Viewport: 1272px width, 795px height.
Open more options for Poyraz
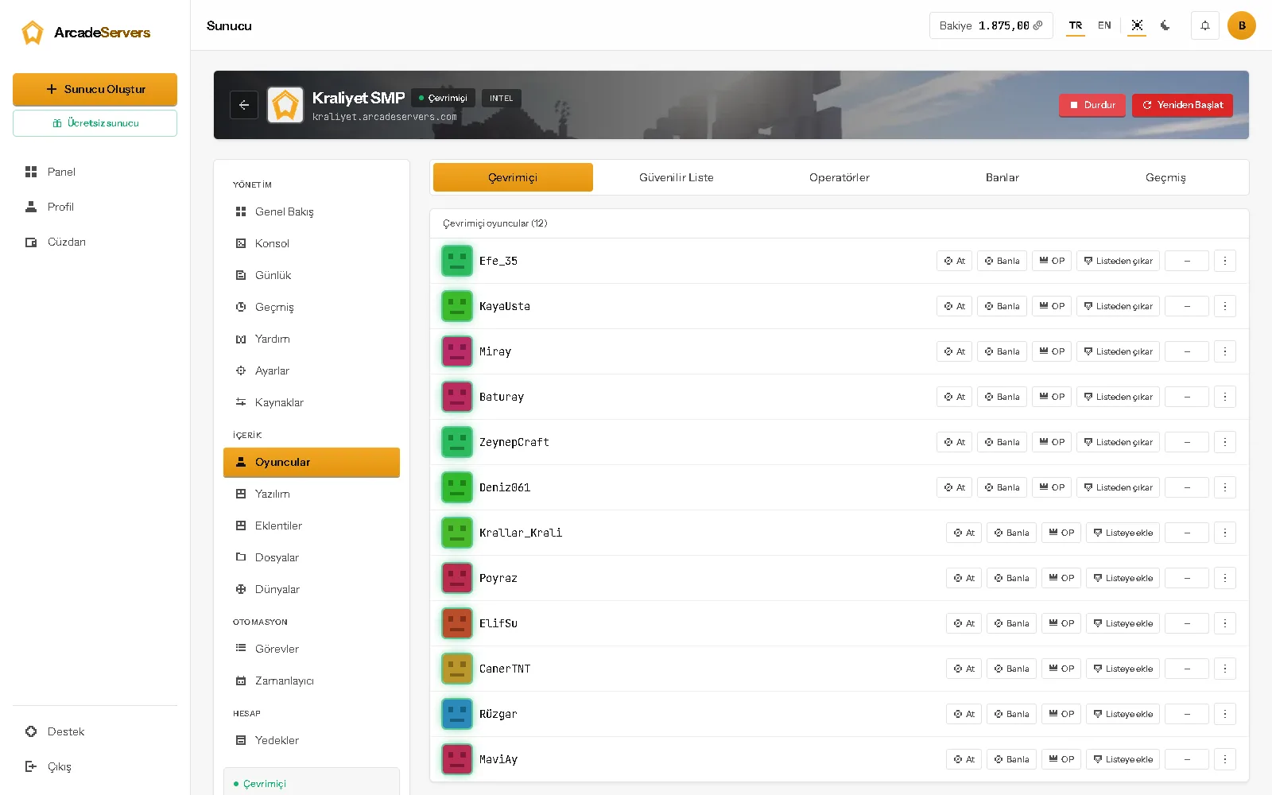point(1225,578)
